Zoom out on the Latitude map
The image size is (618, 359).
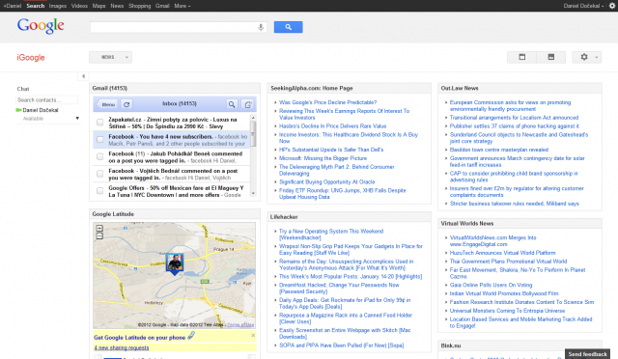click(x=99, y=236)
